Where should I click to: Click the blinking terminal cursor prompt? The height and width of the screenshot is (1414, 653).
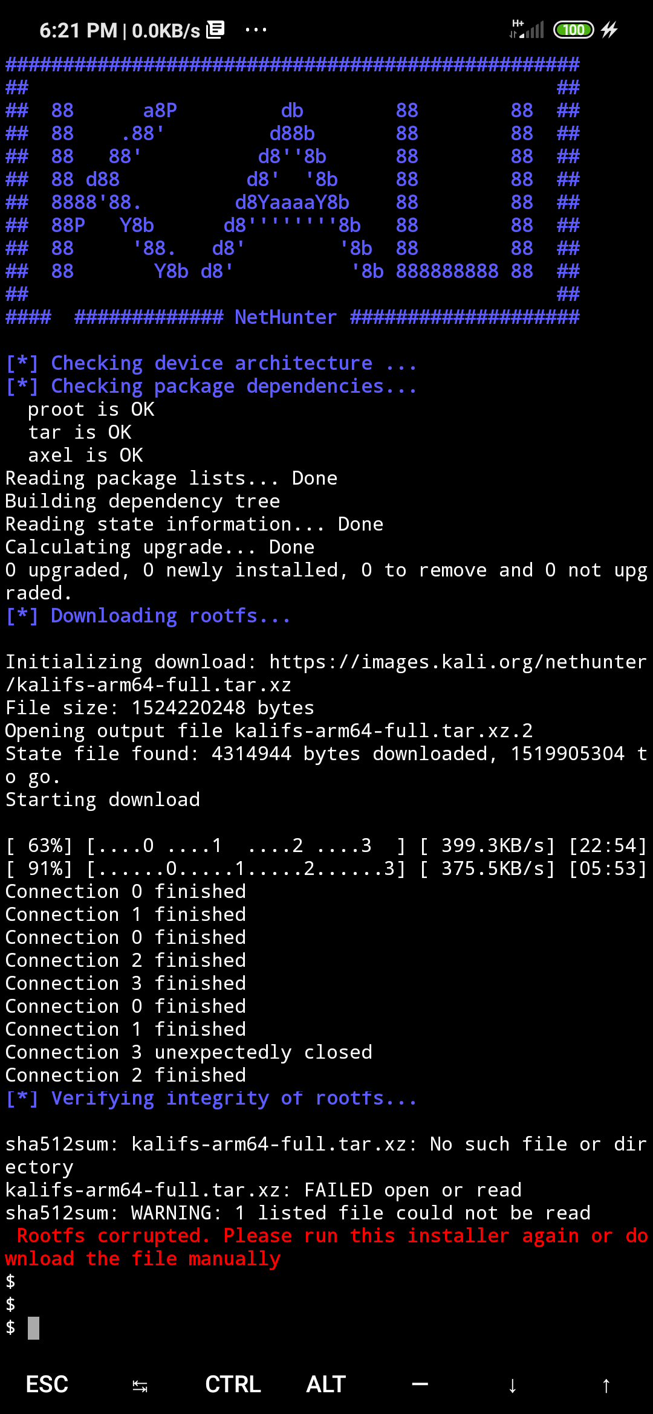pos(33,1328)
